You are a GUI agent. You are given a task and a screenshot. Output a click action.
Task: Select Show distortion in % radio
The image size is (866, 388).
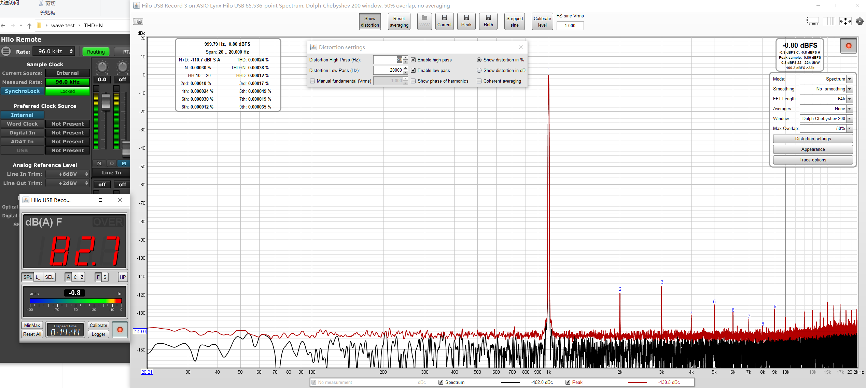(479, 60)
